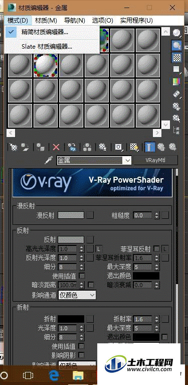Adjust the 反射 细分 spinner arrows
The width and height of the screenshot is (188, 385).
tap(81, 267)
